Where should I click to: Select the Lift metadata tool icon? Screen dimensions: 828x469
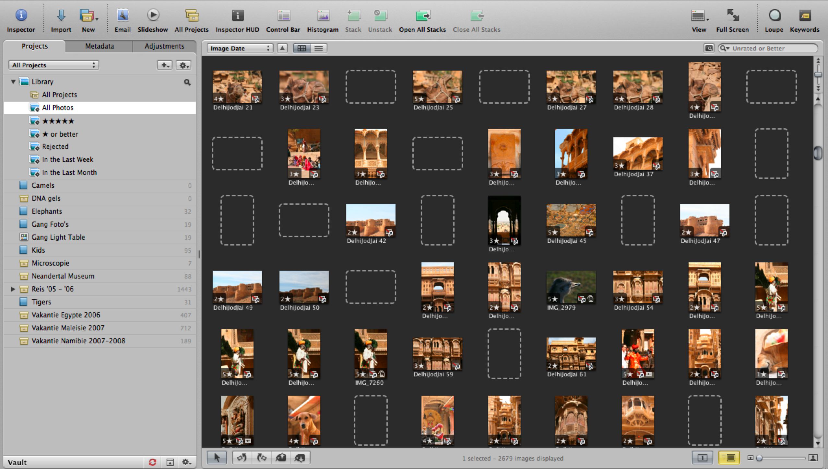[281, 458]
